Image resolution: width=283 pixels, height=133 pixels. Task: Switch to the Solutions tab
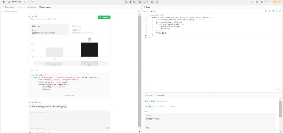(32, 7)
